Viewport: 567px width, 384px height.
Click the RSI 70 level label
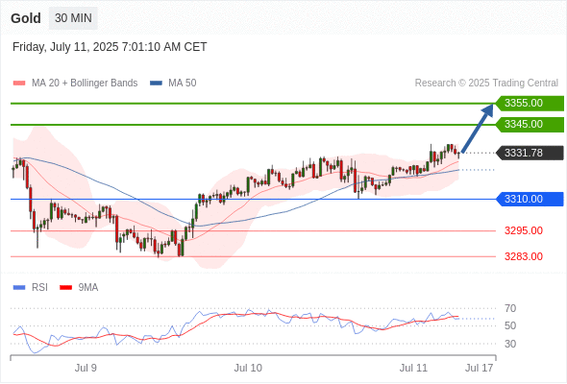tap(510, 308)
